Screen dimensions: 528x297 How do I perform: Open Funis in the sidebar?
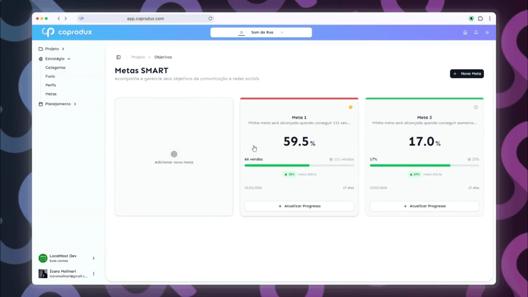coord(50,77)
